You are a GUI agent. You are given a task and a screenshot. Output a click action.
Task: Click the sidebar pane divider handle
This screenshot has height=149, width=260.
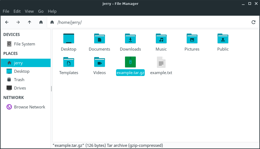click(51, 88)
